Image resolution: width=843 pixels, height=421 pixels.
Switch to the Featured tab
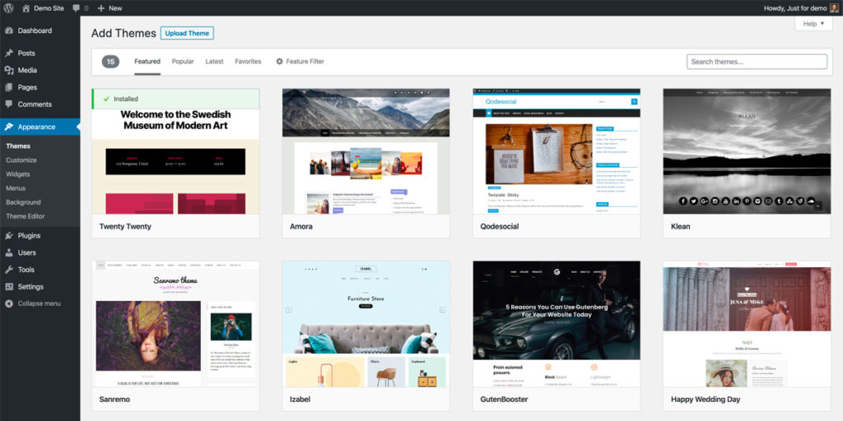[147, 61]
